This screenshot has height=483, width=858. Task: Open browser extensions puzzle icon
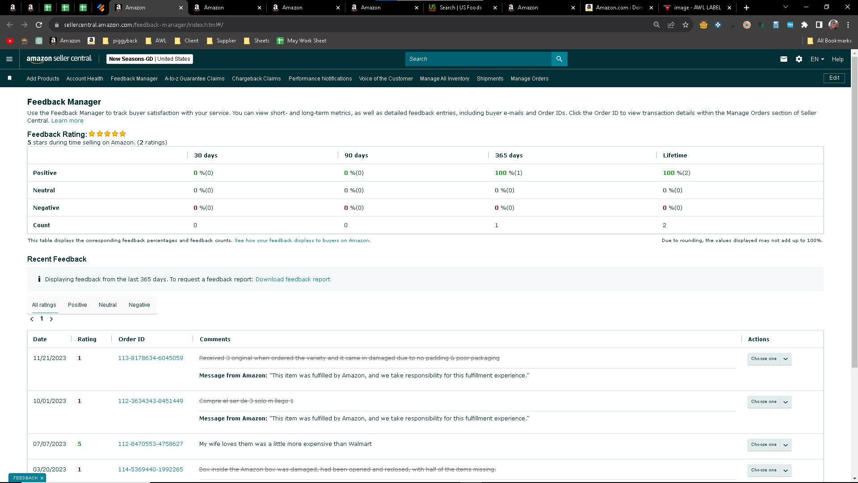804,25
